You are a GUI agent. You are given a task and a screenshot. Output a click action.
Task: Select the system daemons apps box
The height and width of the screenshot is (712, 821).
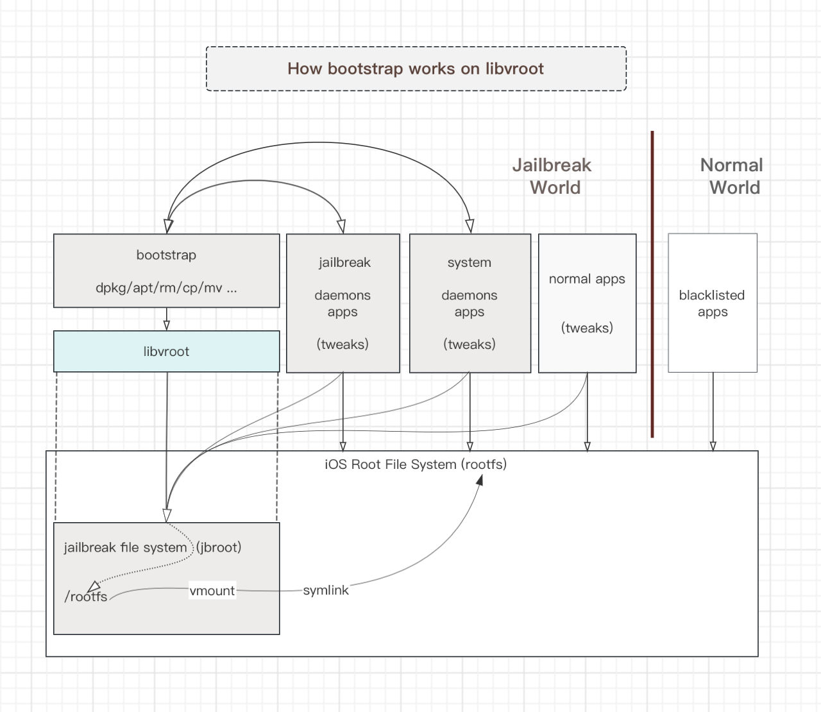coord(470,303)
